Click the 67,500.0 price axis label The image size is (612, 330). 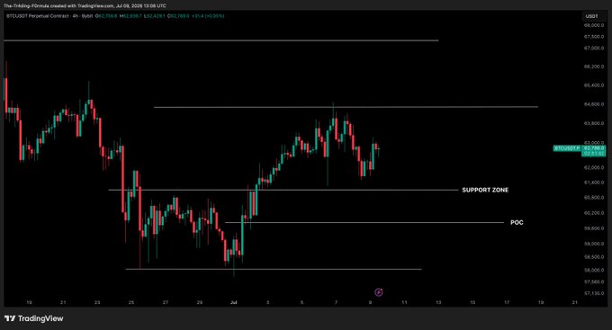click(594, 37)
